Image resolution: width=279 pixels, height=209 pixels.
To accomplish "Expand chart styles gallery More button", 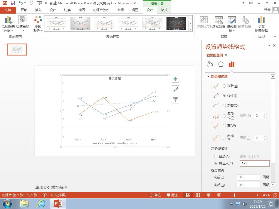I will pos(190,29).
